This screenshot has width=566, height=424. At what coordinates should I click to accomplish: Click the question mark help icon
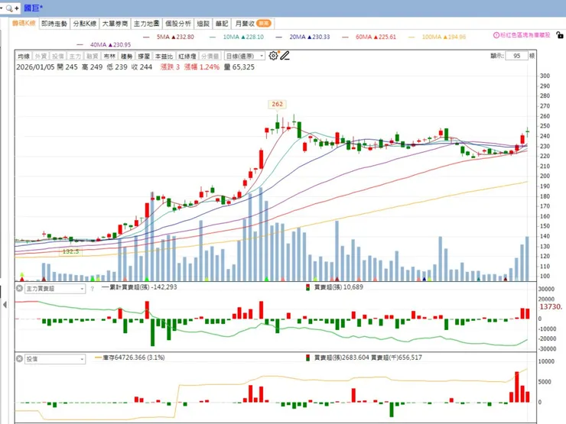pyautogui.click(x=92, y=289)
